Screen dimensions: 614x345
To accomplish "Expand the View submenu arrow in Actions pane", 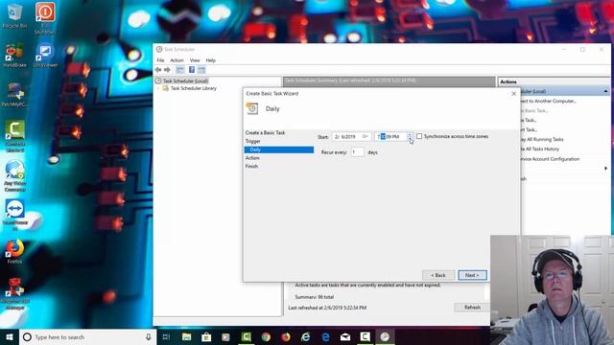I will click(605, 169).
